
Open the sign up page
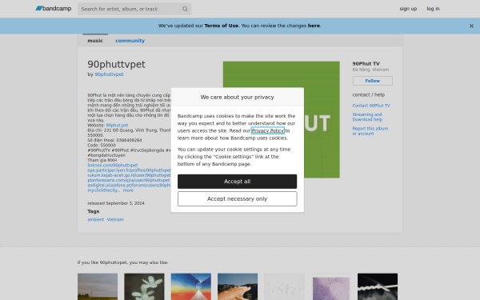tap(408, 9)
